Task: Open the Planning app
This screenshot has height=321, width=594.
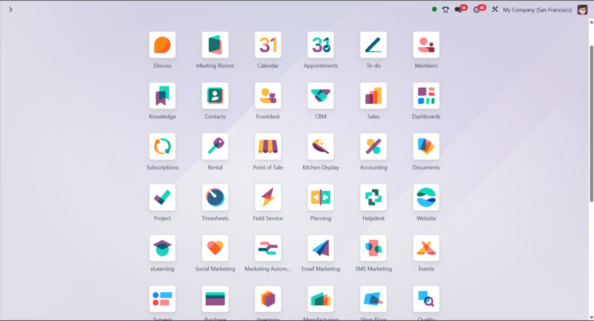Action: [x=320, y=197]
